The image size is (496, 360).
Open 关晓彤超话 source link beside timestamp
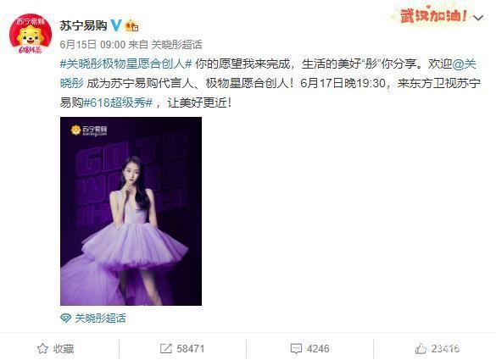point(176,45)
